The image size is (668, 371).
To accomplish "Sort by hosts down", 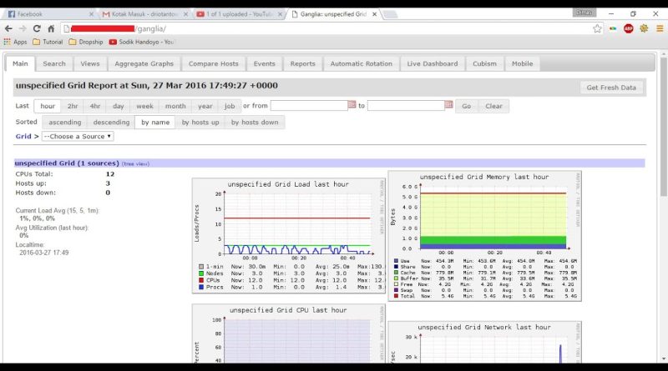I will 255,122.
